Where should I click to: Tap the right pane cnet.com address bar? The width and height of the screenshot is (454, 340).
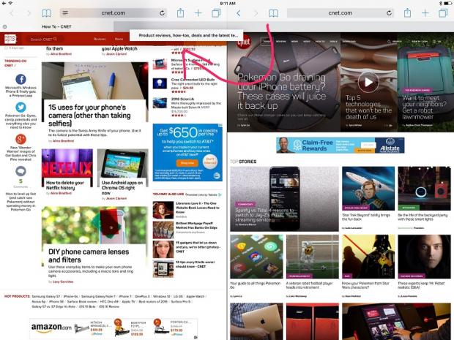339,13
